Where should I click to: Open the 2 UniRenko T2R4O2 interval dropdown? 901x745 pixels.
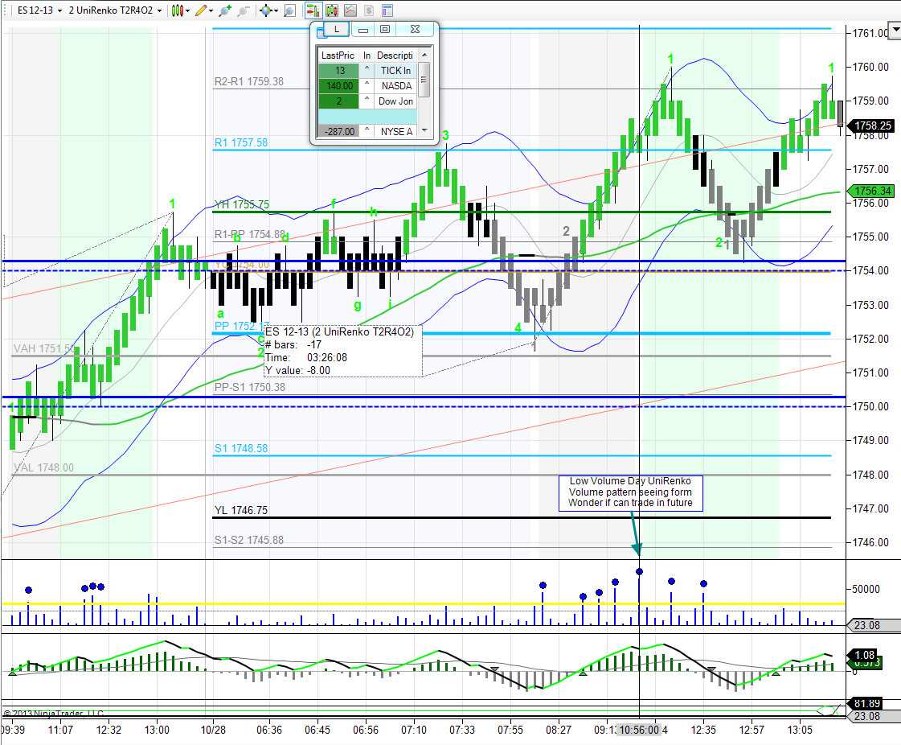[x=115, y=10]
